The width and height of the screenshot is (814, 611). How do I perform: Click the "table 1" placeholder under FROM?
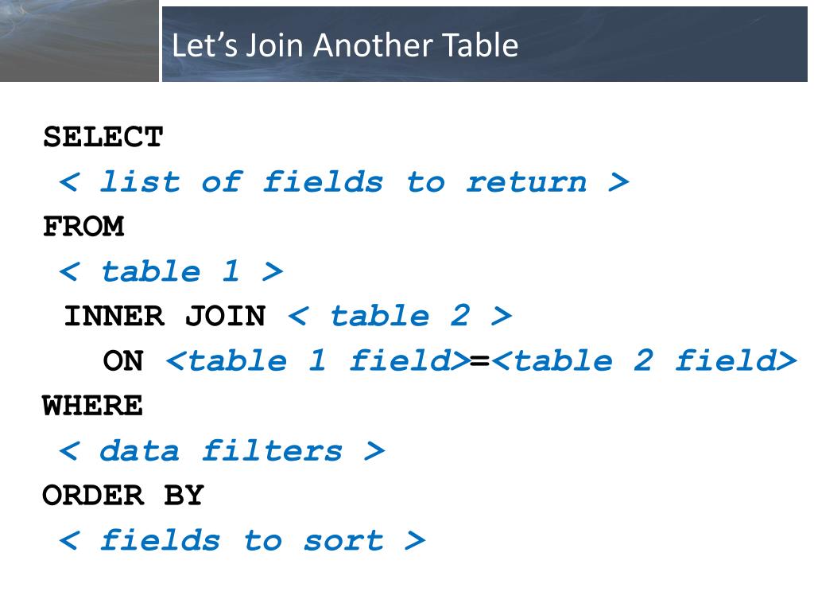pyautogui.click(x=172, y=271)
